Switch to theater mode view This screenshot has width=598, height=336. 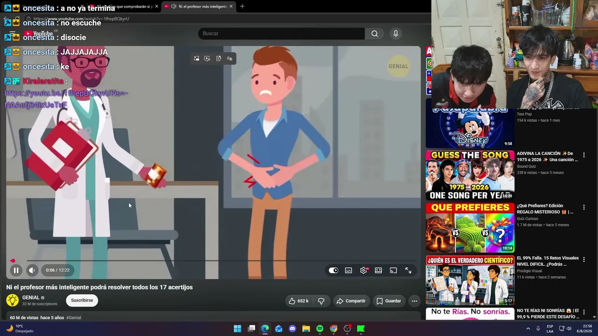(378, 270)
